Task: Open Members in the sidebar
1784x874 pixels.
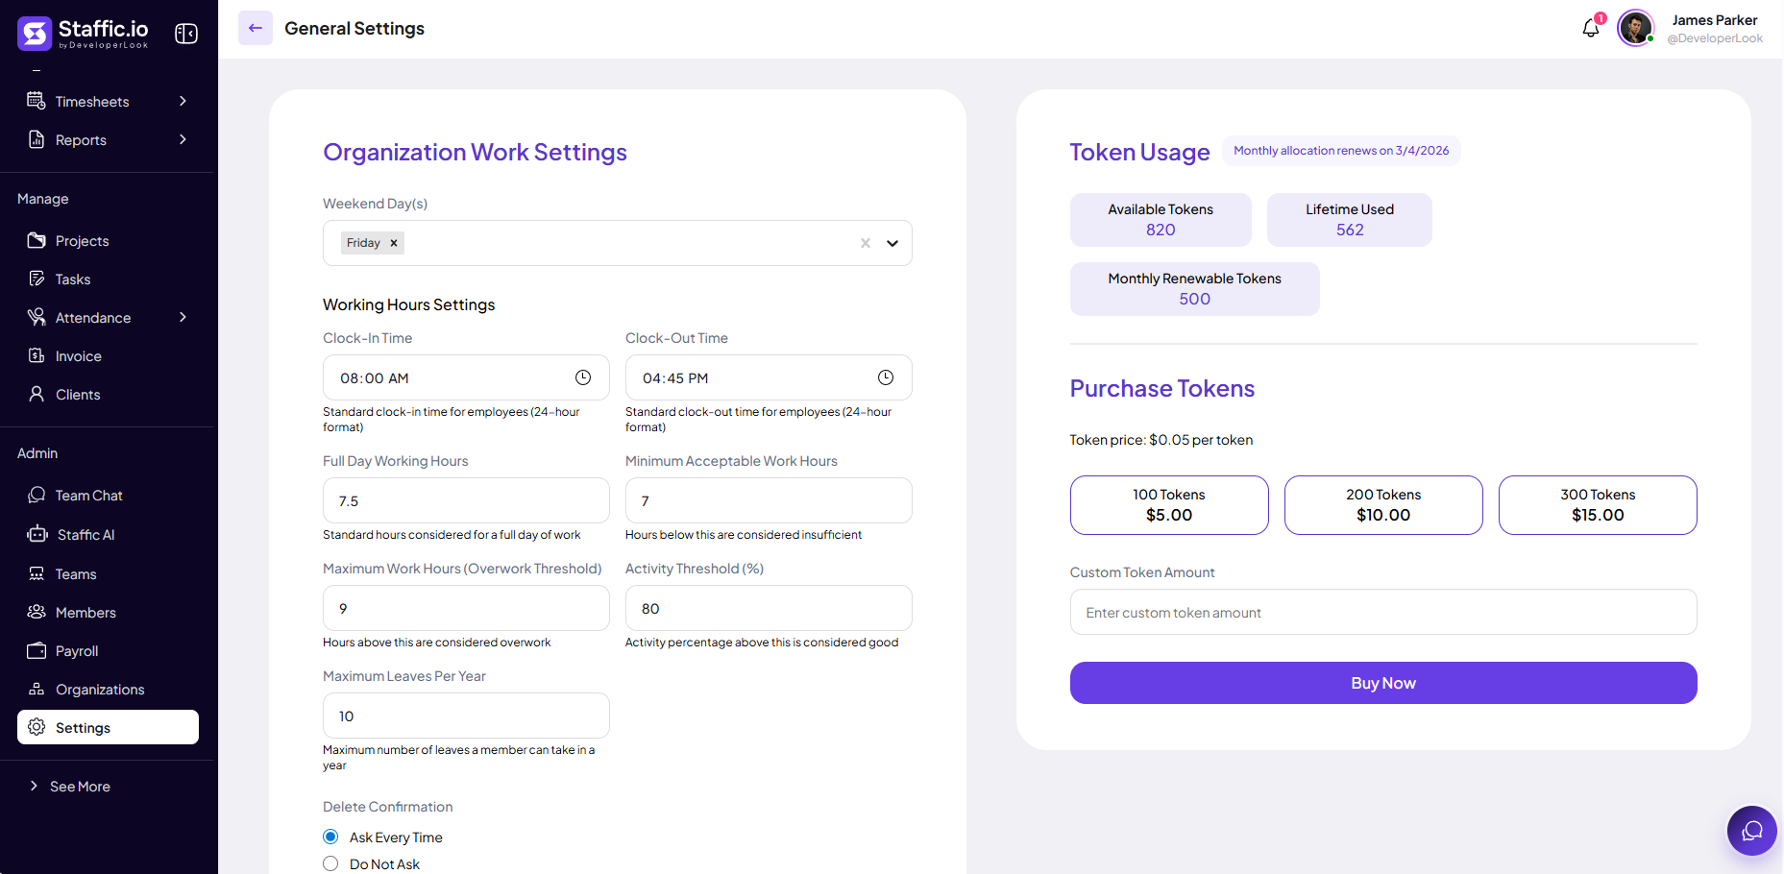Action: [108, 612]
